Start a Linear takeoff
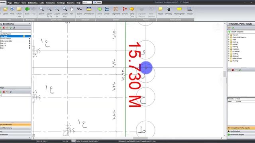Image resolution: width=255 pixels, height=143 pixels. (107, 11)
